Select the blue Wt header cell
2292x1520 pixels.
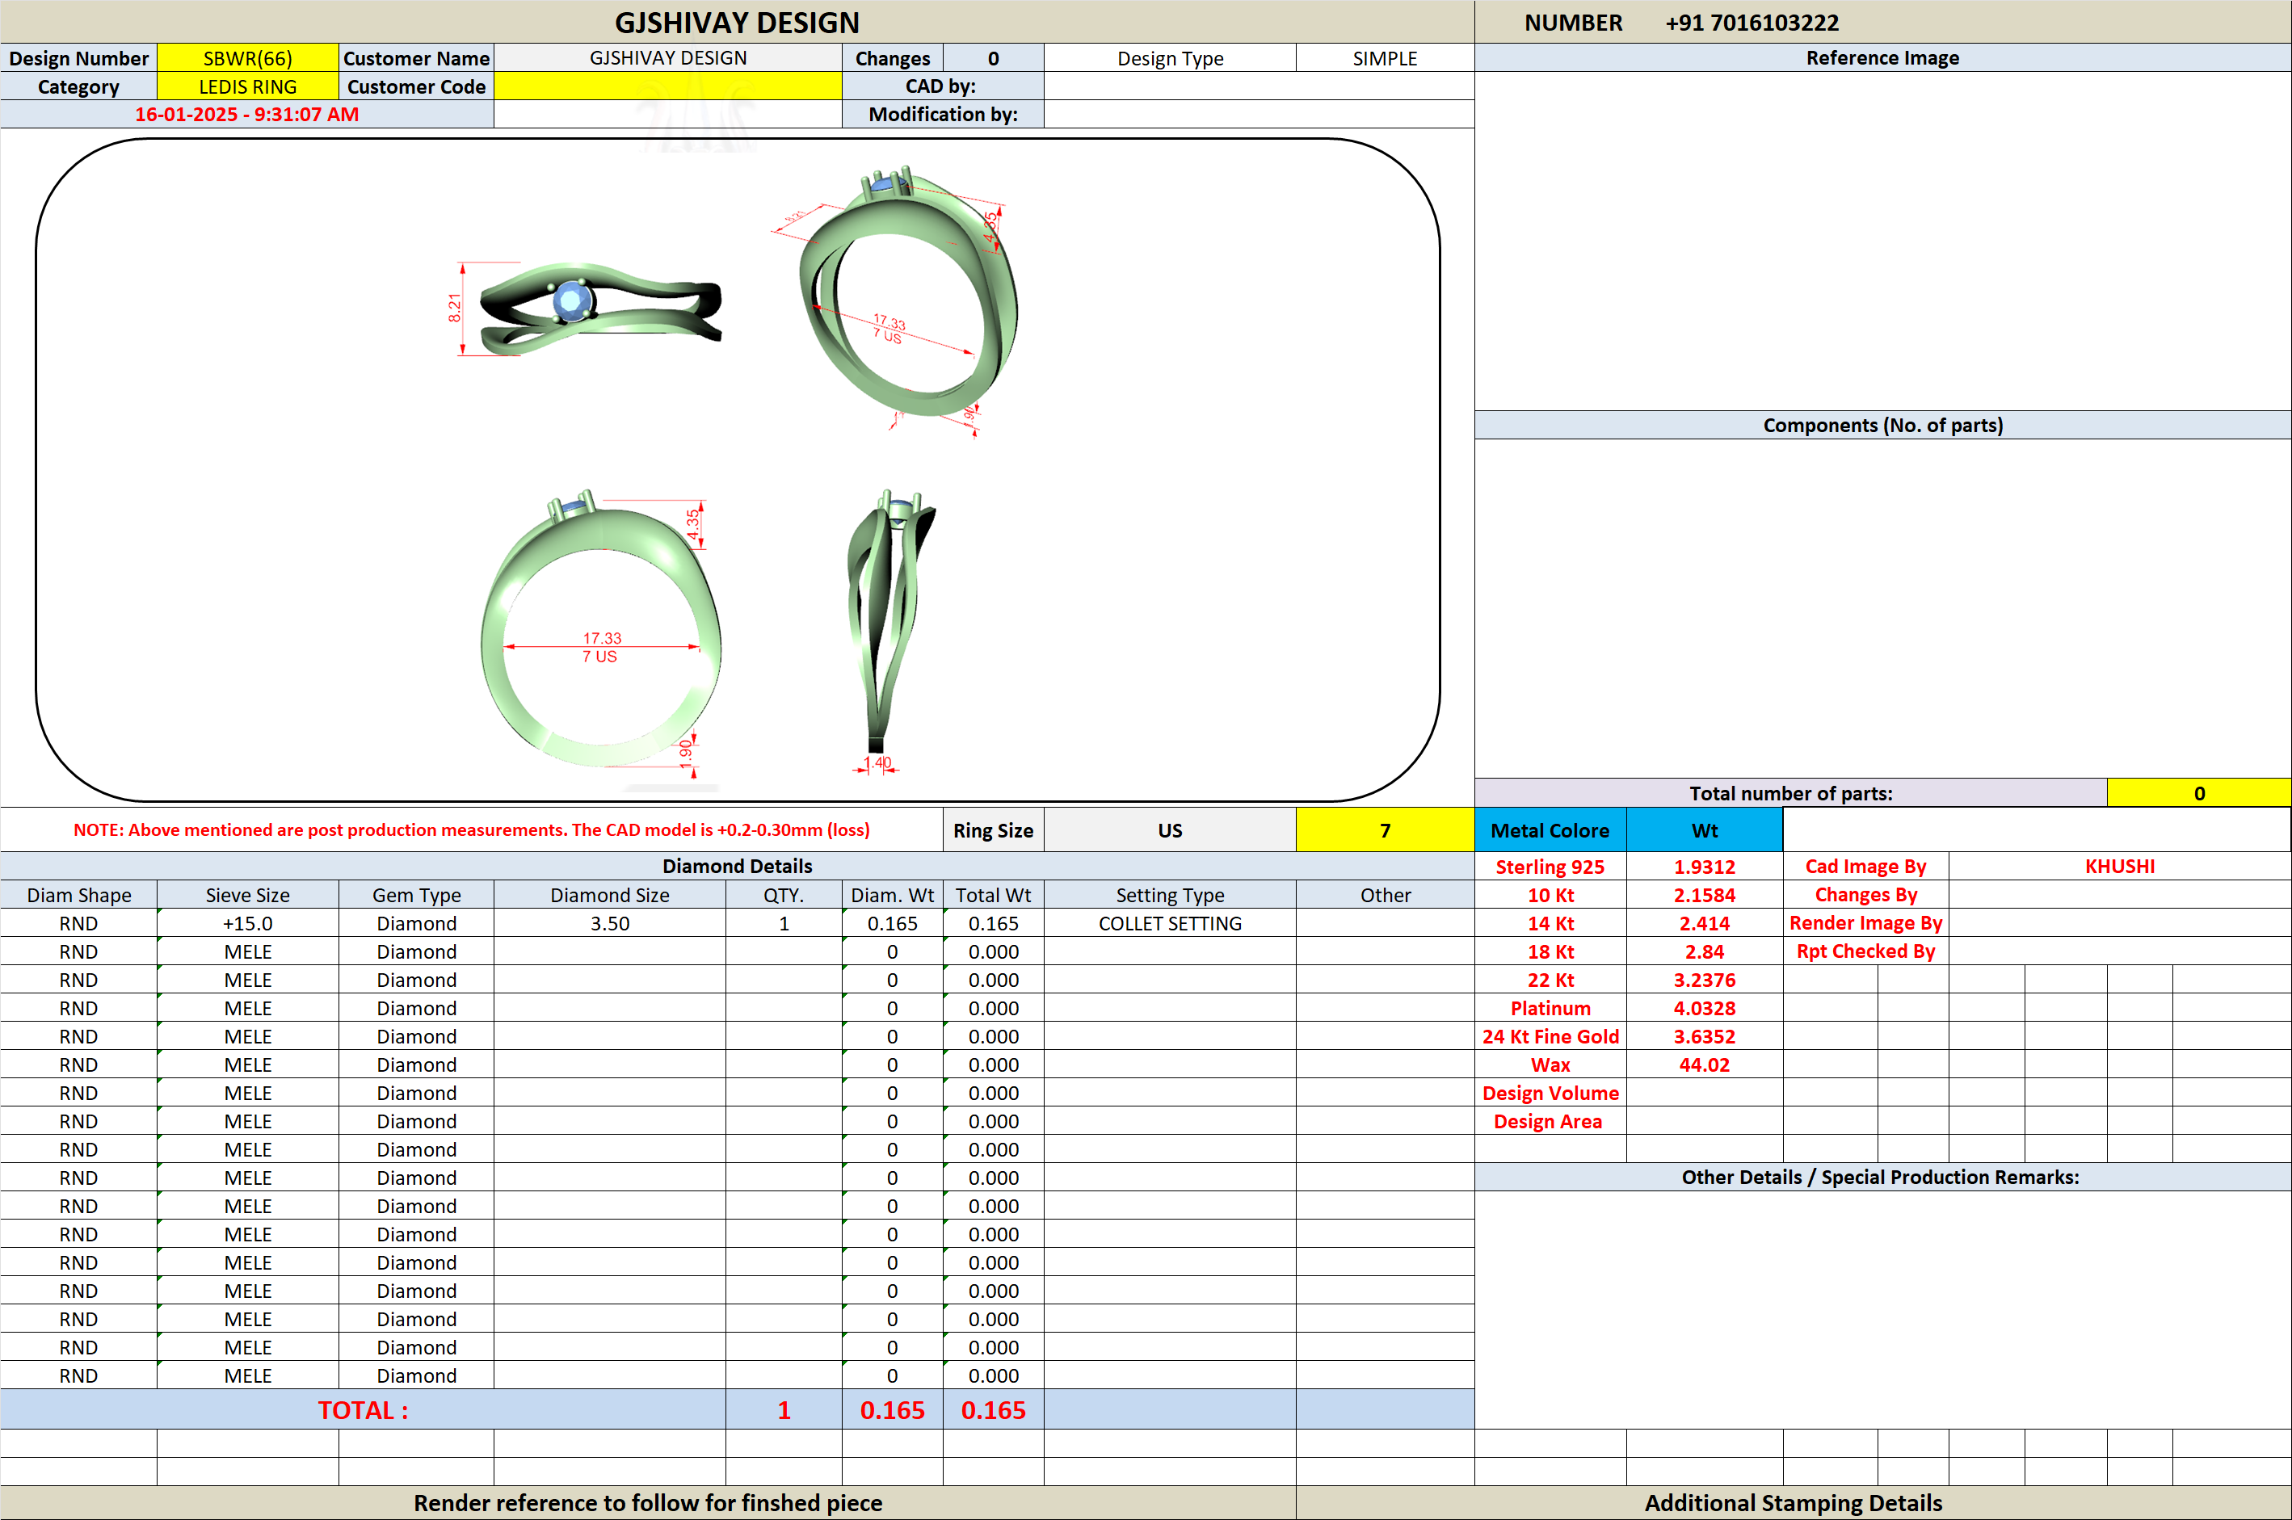[1704, 829]
